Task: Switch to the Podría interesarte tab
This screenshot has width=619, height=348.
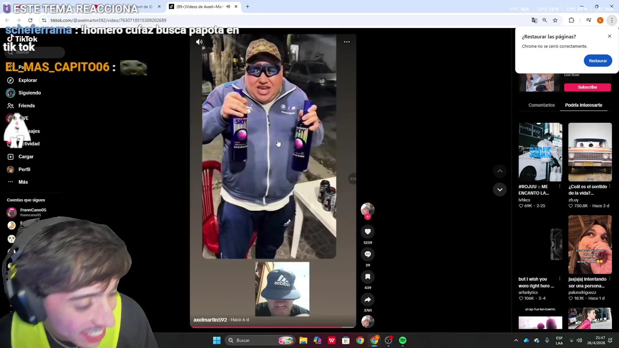Action: point(584,105)
